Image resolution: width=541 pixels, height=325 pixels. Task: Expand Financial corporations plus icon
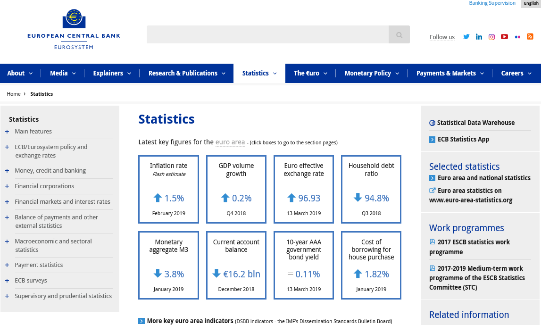[7, 186]
